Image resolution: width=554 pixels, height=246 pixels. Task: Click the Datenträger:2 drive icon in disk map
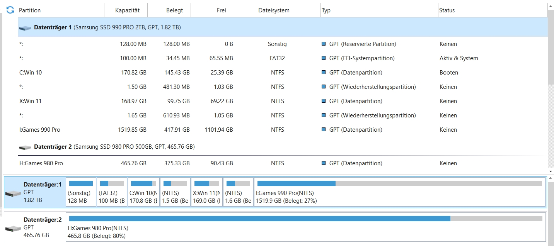[13, 229]
